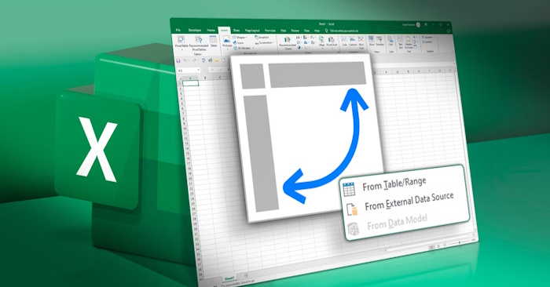Click the Pictures icon
550x287 pixels.
click(x=227, y=40)
